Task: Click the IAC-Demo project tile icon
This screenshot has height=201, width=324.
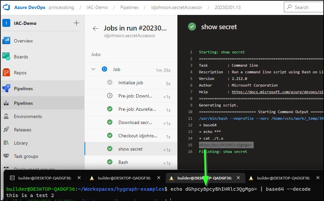Action: [6, 23]
